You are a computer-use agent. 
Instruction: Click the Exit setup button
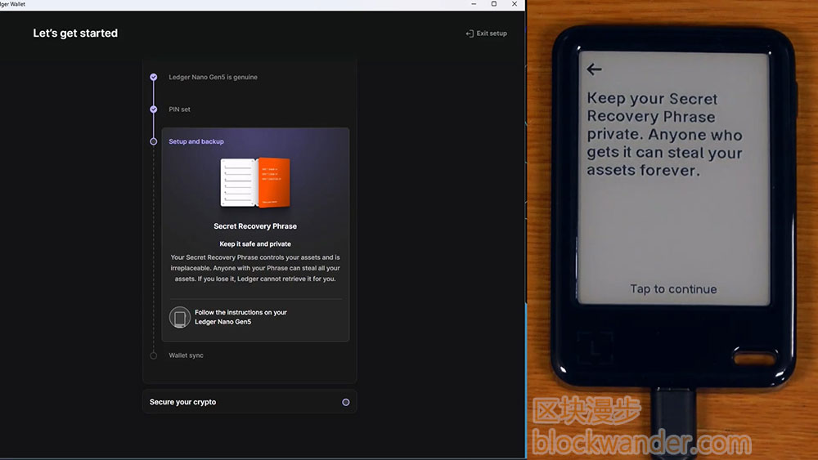pos(486,33)
